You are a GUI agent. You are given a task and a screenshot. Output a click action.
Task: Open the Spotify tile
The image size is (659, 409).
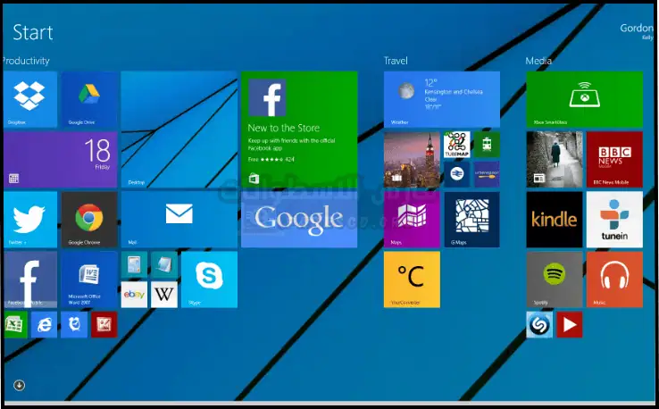(554, 279)
